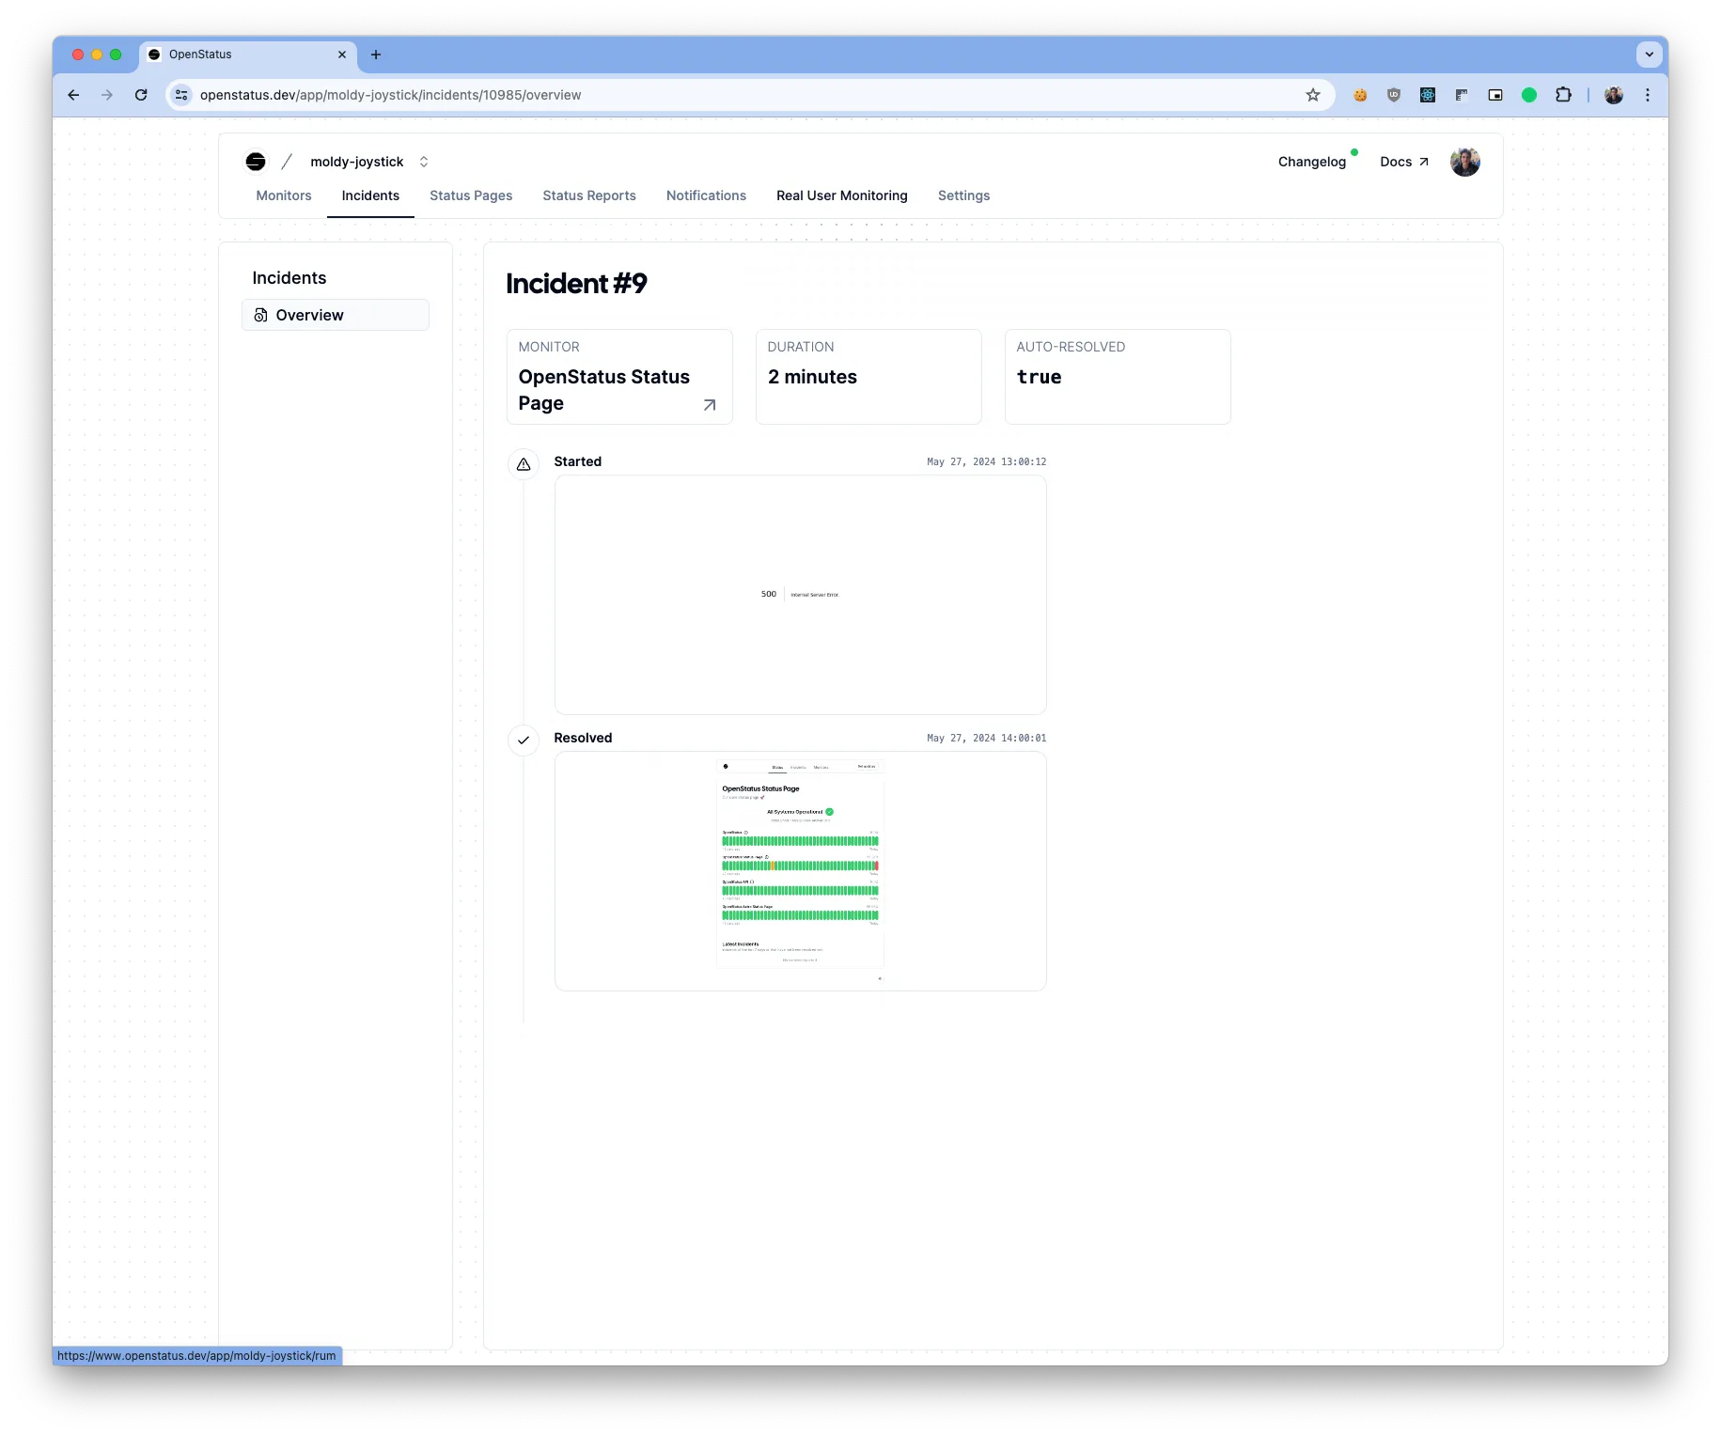
Task: Bookmark the page via the star icon
Action: point(1313,95)
